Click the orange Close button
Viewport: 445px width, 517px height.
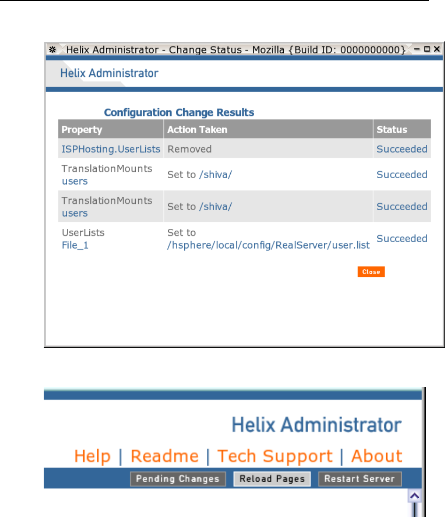click(x=371, y=272)
